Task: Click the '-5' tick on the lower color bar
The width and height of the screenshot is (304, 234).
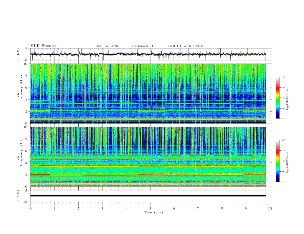Action: tap(283, 161)
